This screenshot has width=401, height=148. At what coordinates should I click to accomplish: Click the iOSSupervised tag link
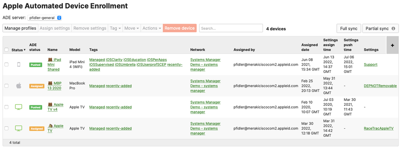(x=102, y=64)
